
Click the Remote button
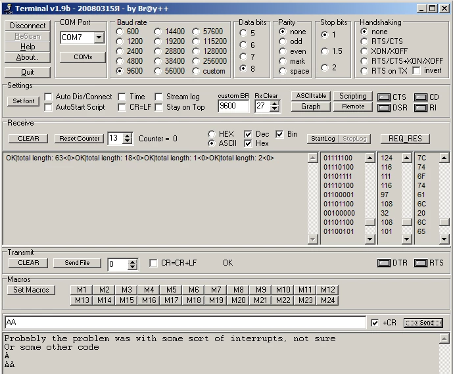tap(353, 106)
